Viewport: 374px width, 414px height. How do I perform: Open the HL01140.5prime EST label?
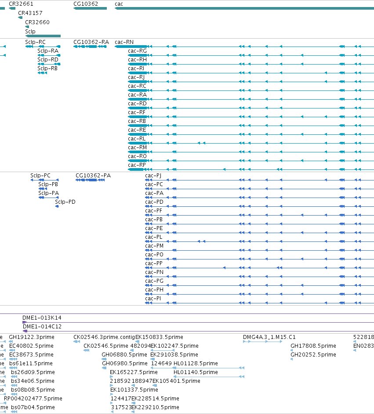(196, 372)
